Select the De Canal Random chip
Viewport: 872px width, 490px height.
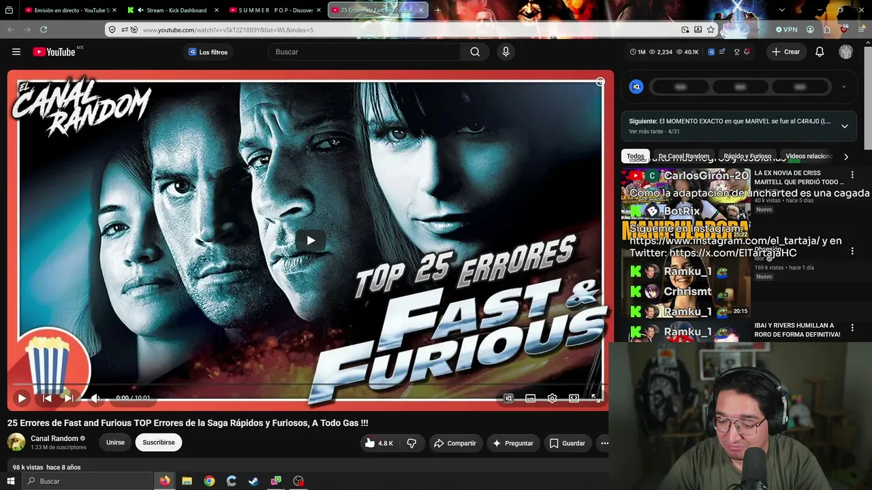(683, 156)
